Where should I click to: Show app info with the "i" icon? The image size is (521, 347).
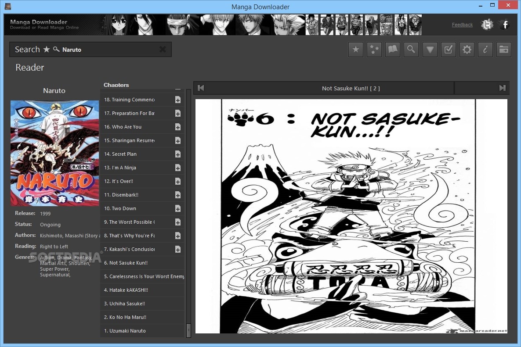tap(485, 50)
